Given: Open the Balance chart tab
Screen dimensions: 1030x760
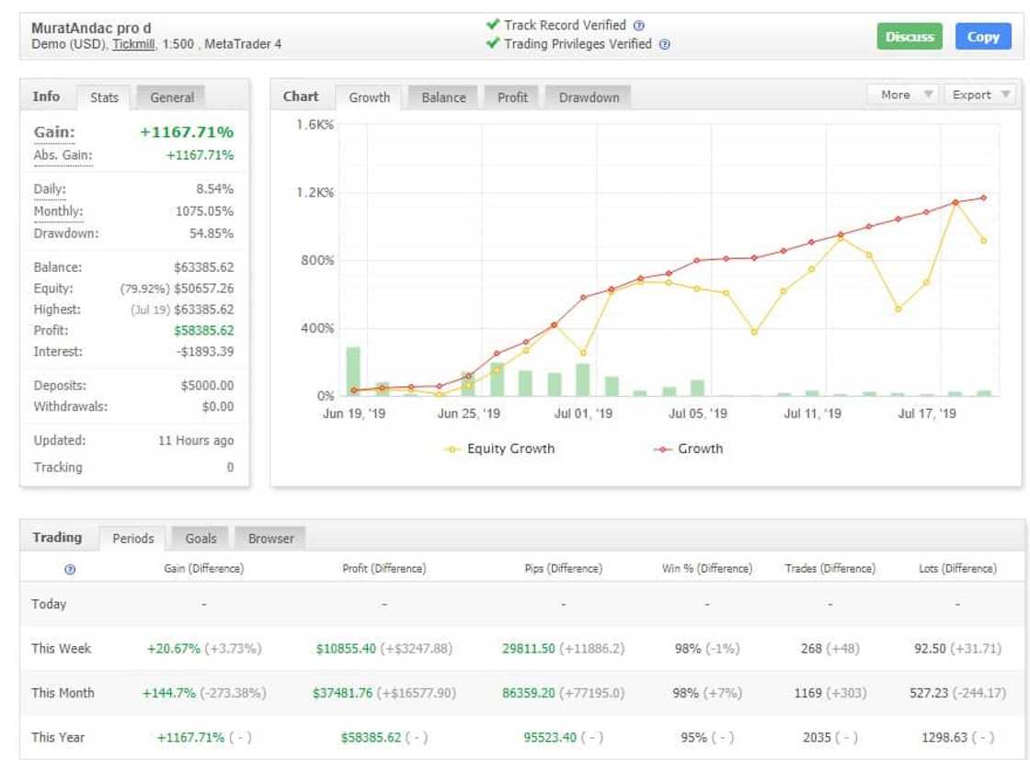Looking at the screenshot, I should click(443, 97).
